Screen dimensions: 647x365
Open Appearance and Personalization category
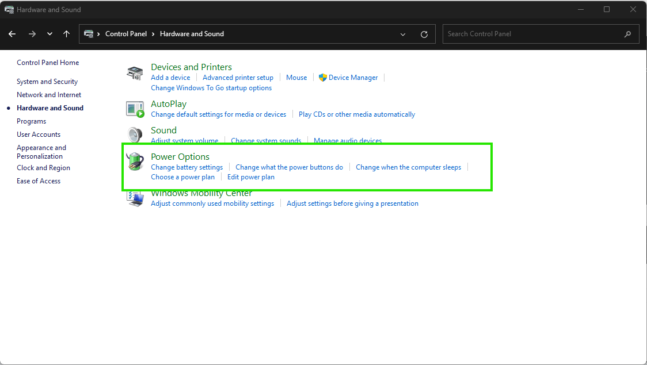41,152
